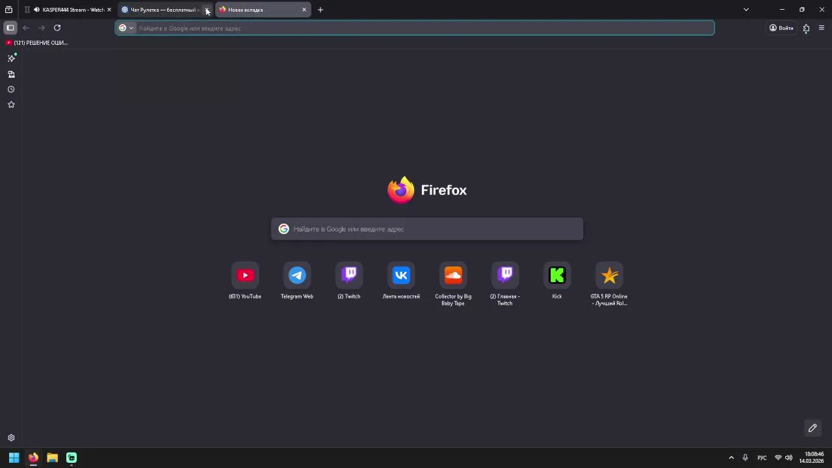
Task: Select the Новая вкладка tab
Action: [263, 10]
